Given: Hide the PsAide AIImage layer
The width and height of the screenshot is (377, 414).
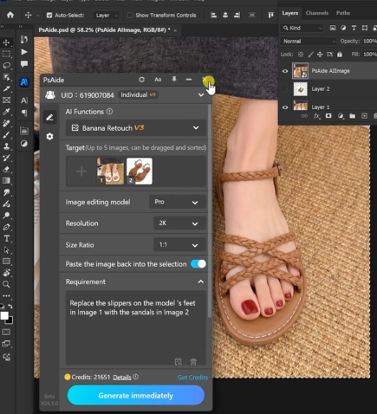Looking at the screenshot, I should (285, 71).
